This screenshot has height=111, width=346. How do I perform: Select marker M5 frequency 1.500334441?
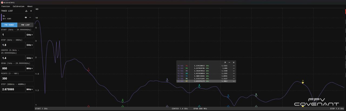199,76
